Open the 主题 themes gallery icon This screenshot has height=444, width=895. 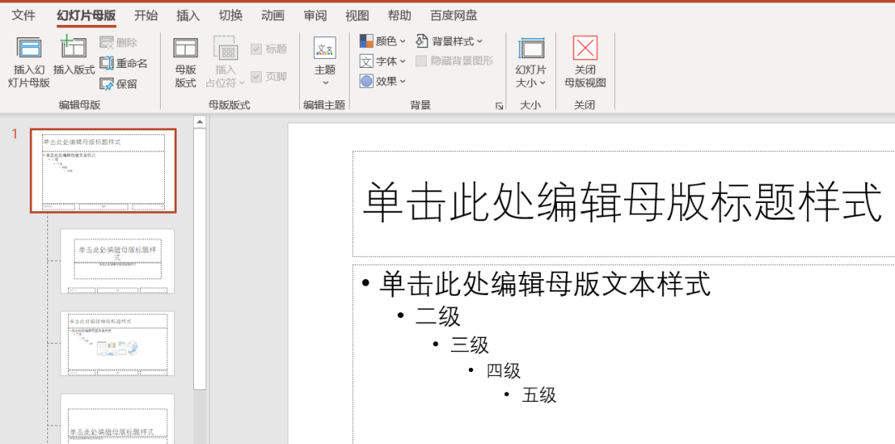point(325,49)
